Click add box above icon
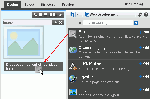 point(40,15)
